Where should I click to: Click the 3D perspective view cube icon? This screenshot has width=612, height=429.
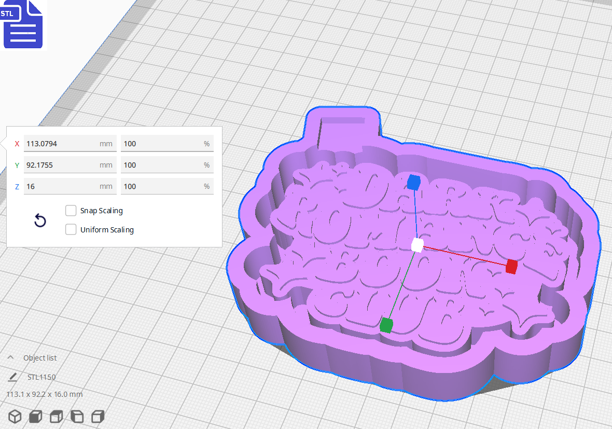pos(15,417)
